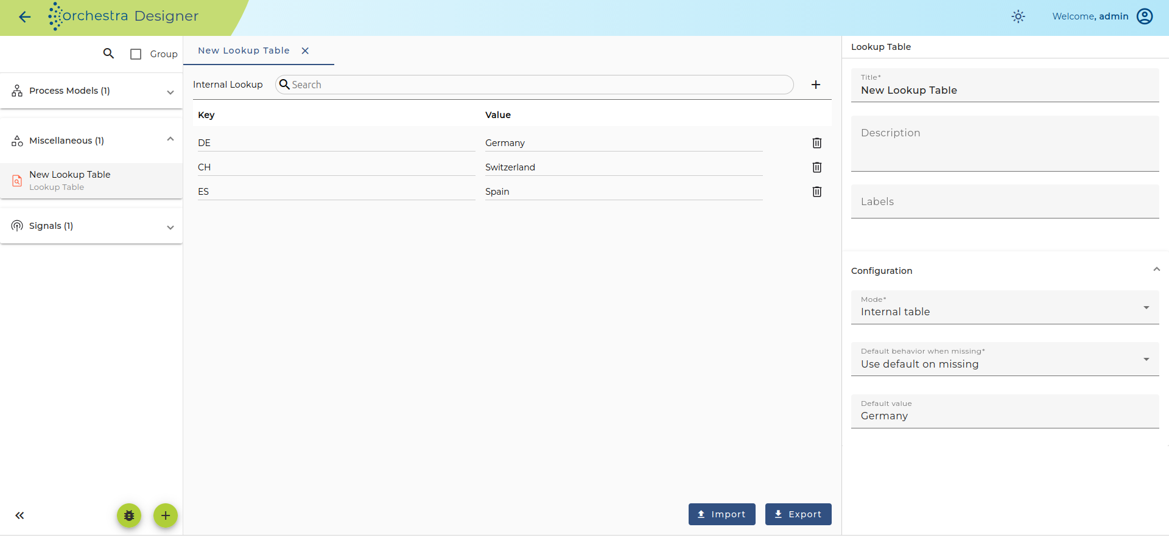Open the Mode dropdown

click(1005, 307)
